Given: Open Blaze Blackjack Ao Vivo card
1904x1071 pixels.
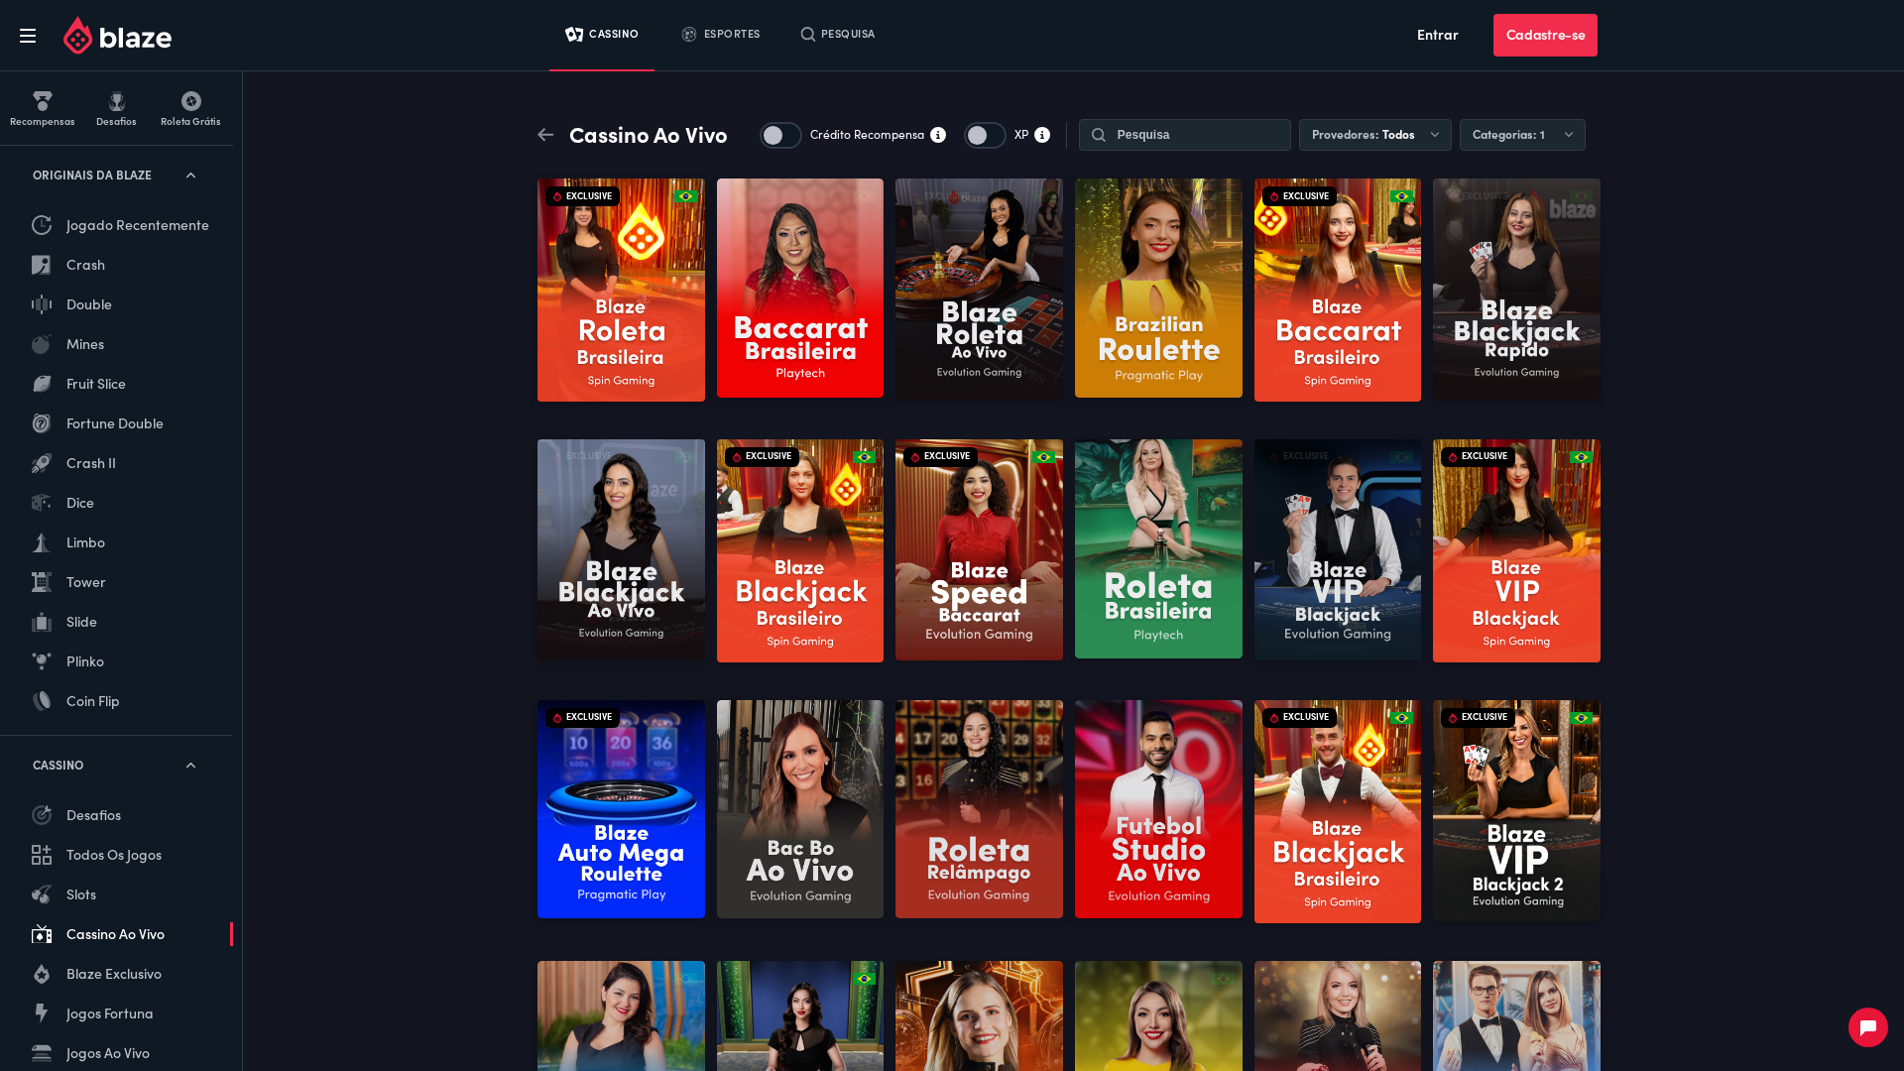Looking at the screenshot, I should pos(621,549).
